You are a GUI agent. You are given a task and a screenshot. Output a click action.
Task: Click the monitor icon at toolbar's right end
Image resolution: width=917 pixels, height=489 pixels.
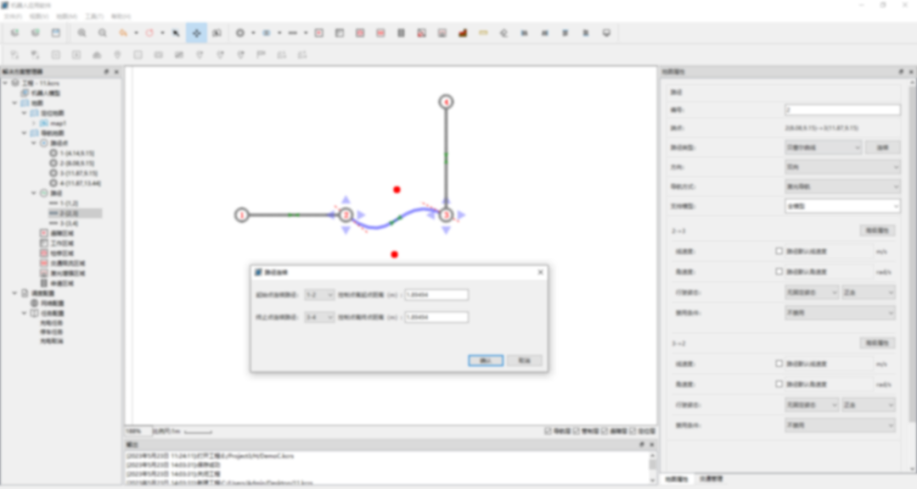[x=606, y=33]
